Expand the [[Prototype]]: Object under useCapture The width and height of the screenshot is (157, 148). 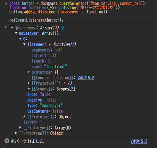point(25,116)
